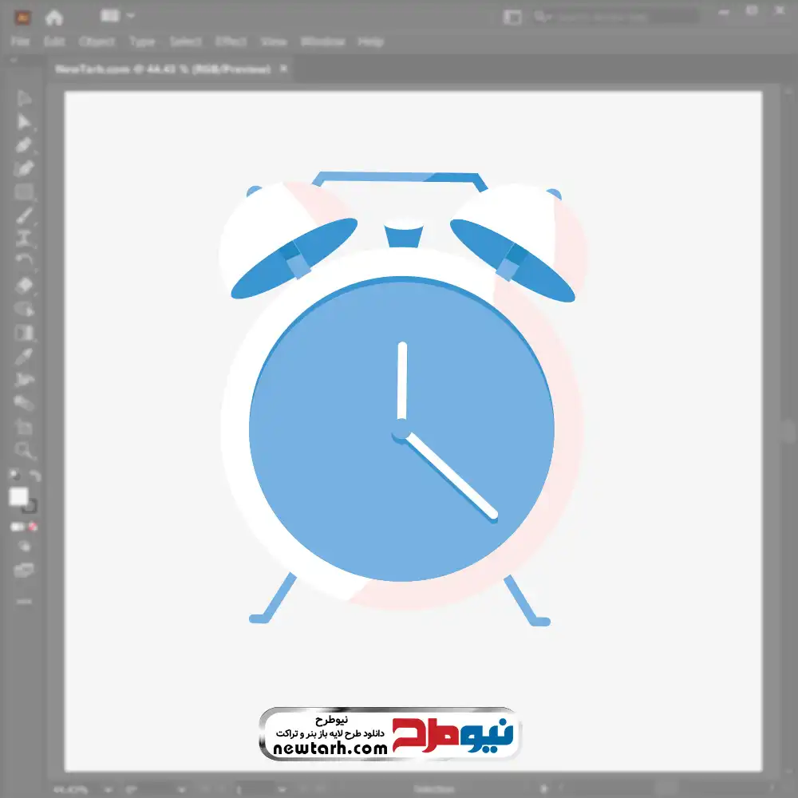Image resolution: width=798 pixels, height=798 pixels.
Task: Pick the Pen tool
Action: (24, 145)
